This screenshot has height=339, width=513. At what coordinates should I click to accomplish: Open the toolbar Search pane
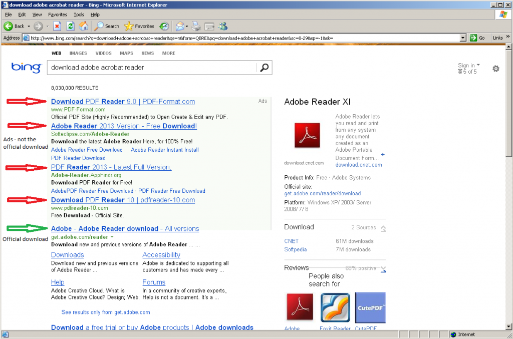[107, 26]
